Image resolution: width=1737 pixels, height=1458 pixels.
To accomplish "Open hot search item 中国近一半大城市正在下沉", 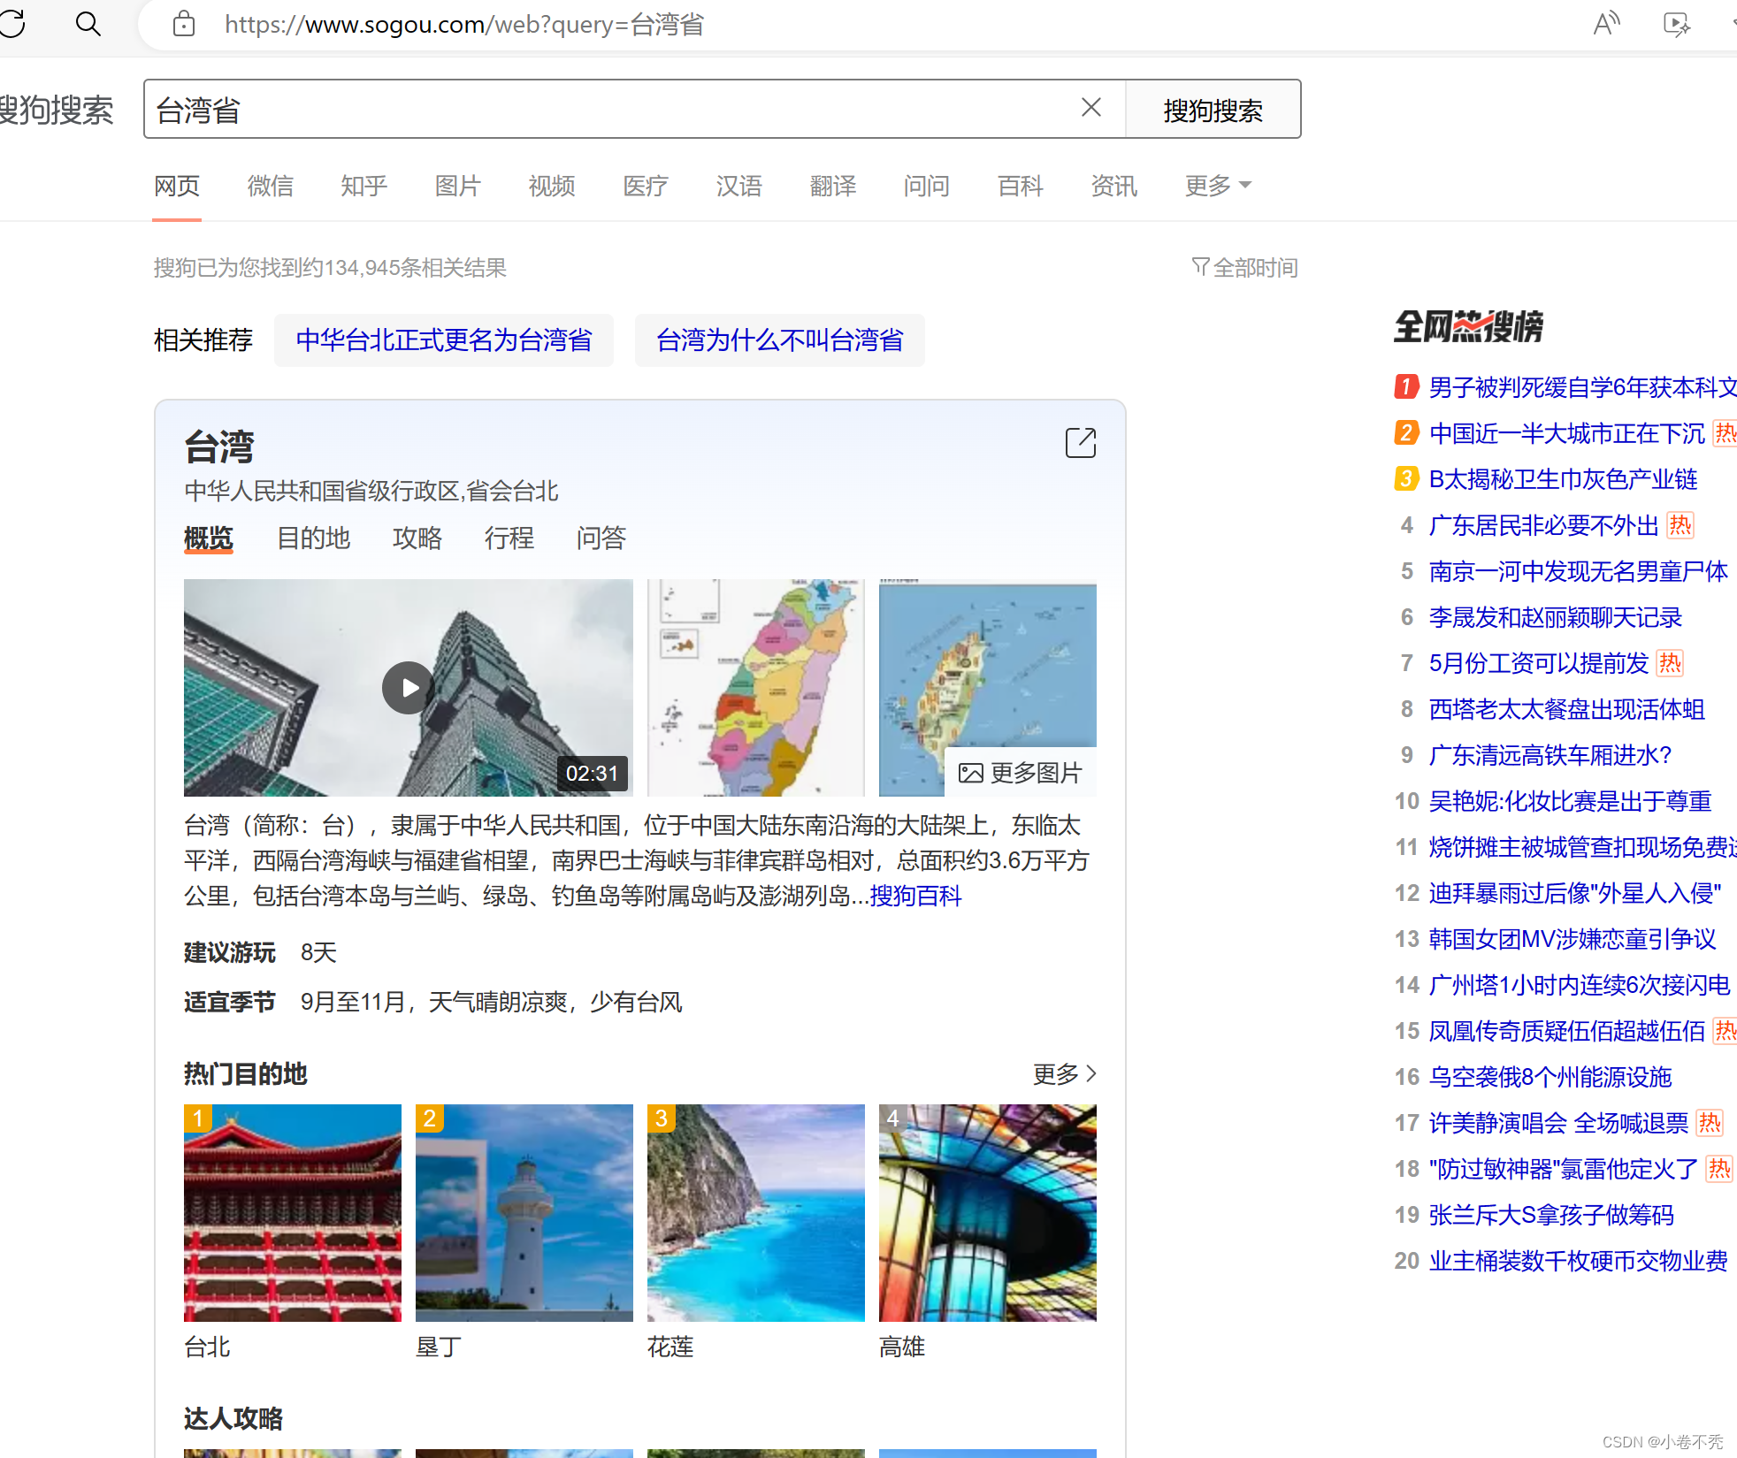I will tap(1566, 433).
